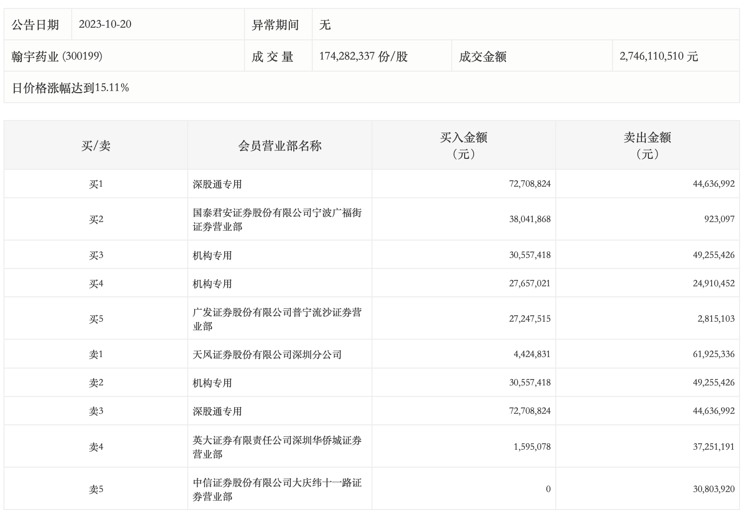The image size is (748, 518).
Task: Click the 买入金额 (元) column header
Action: [x=463, y=145]
